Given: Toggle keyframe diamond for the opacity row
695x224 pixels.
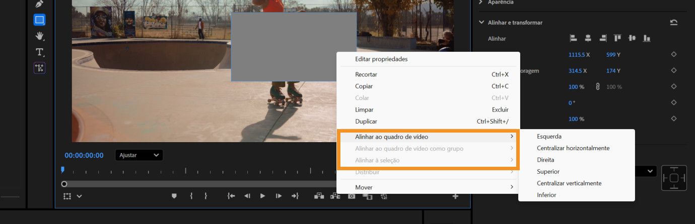Looking at the screenshot, I should [674, 119].
